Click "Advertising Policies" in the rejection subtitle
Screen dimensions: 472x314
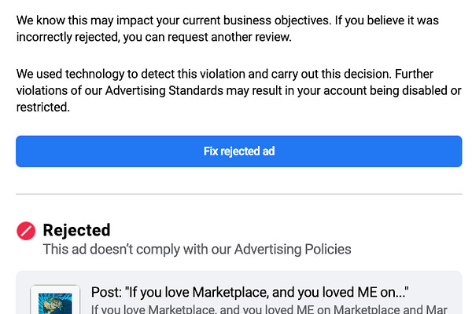pyautogui.click(x=293, y=250)
